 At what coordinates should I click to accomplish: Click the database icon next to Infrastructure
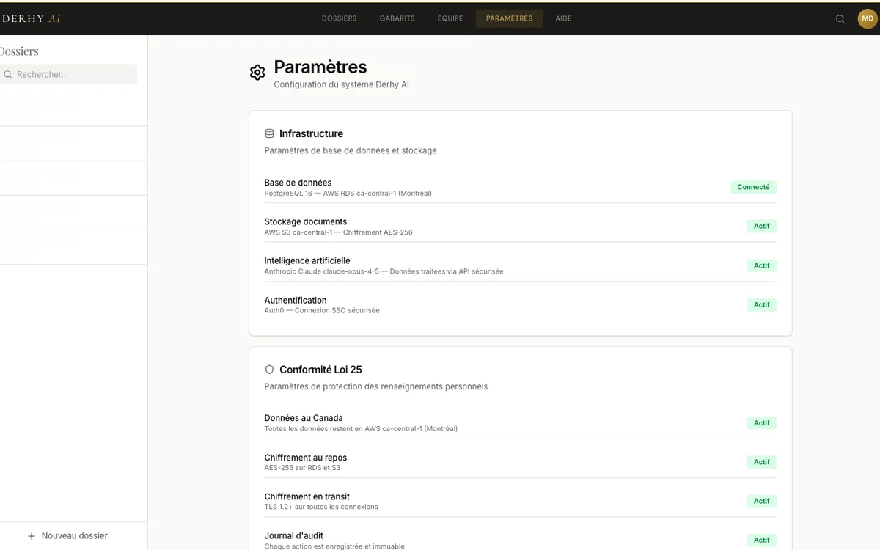pyautogui.click(x=269, y=133)
